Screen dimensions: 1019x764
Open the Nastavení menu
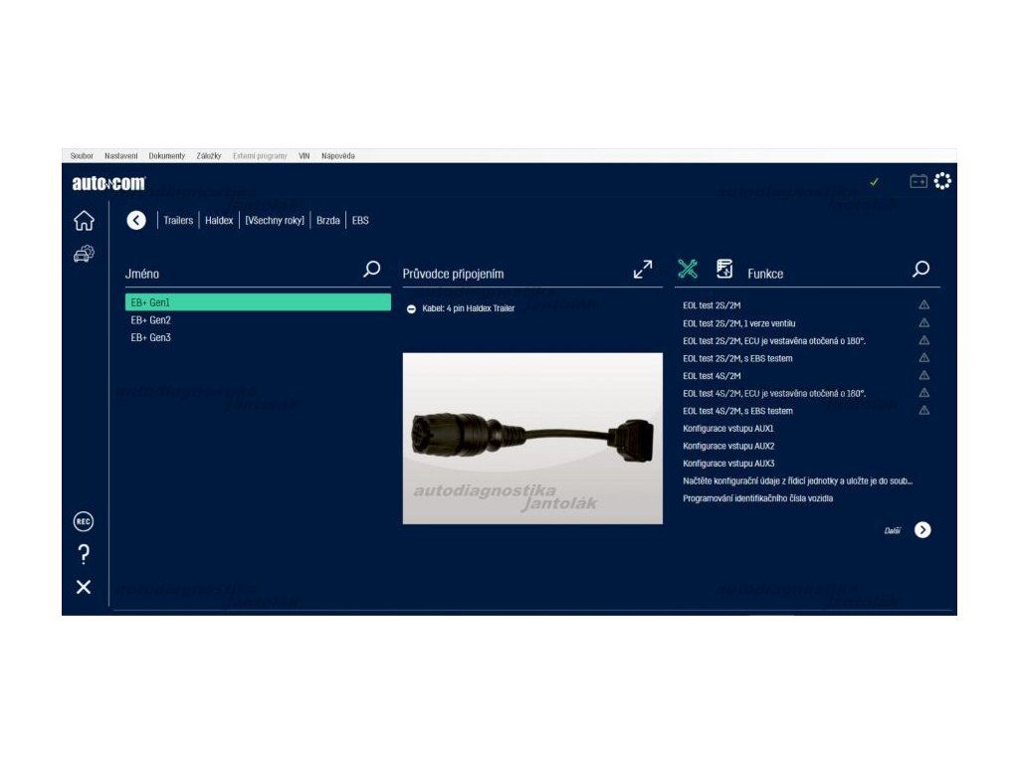point(120,156)
